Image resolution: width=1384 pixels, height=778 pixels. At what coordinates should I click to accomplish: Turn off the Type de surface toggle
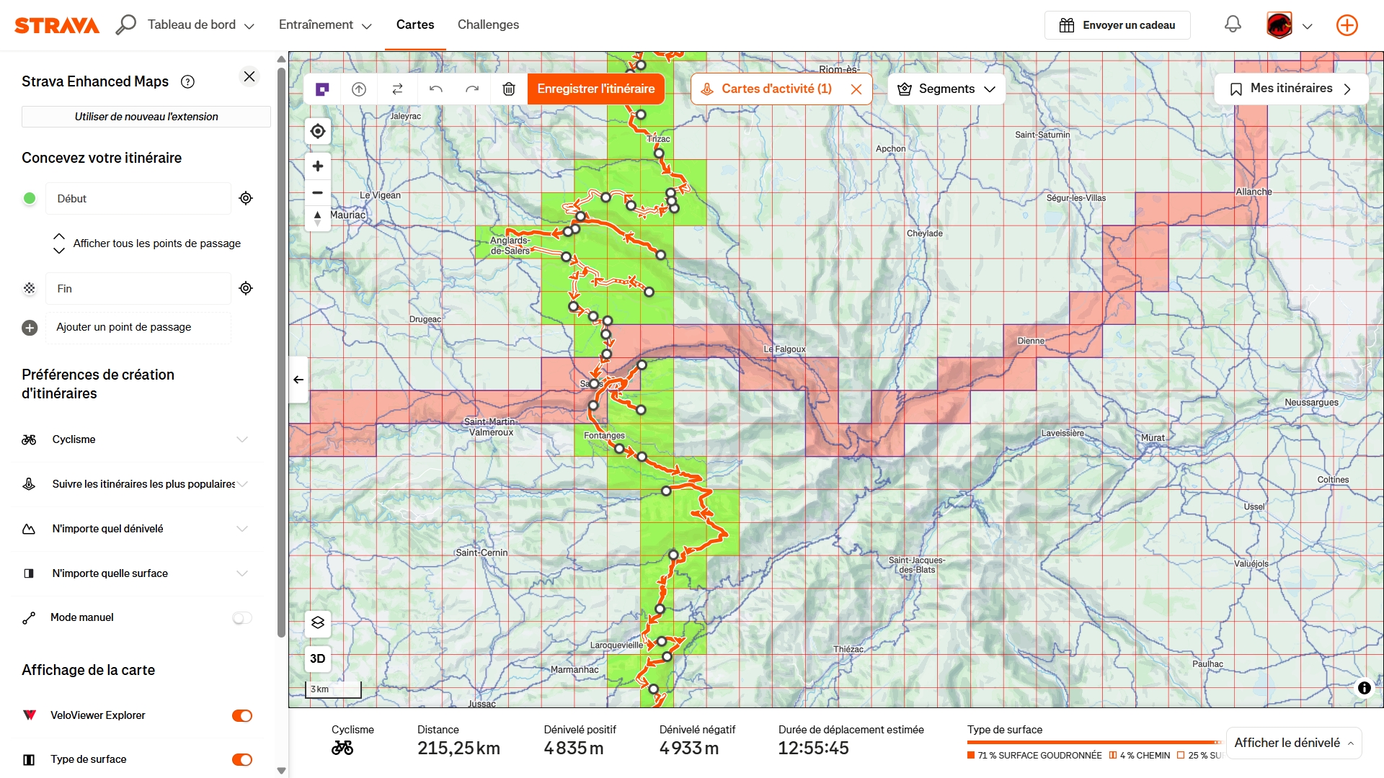(x=242, y=759)
